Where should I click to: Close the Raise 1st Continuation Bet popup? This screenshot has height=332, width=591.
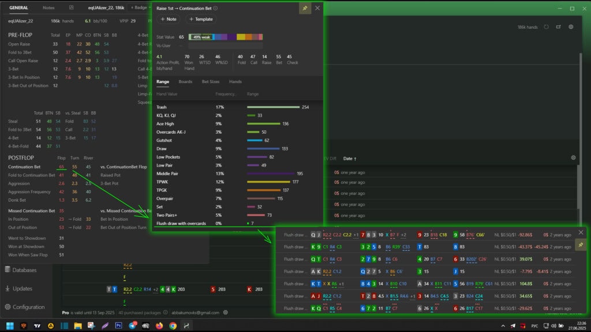point(317,8)
